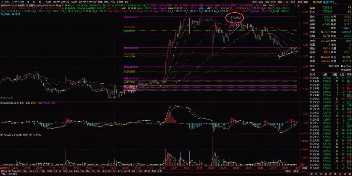Click the round settings icon beside MACD(12,26,9)
Viewport: 352px width, 176px height.
2,103
